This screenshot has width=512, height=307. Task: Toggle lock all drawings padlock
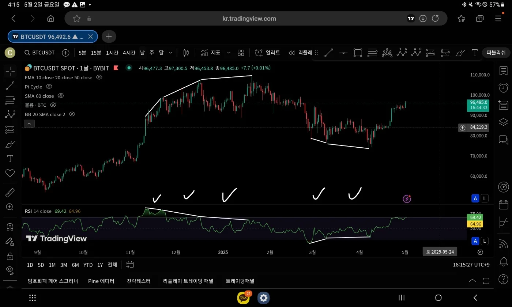pyautogui.click(x=10, y=256)
